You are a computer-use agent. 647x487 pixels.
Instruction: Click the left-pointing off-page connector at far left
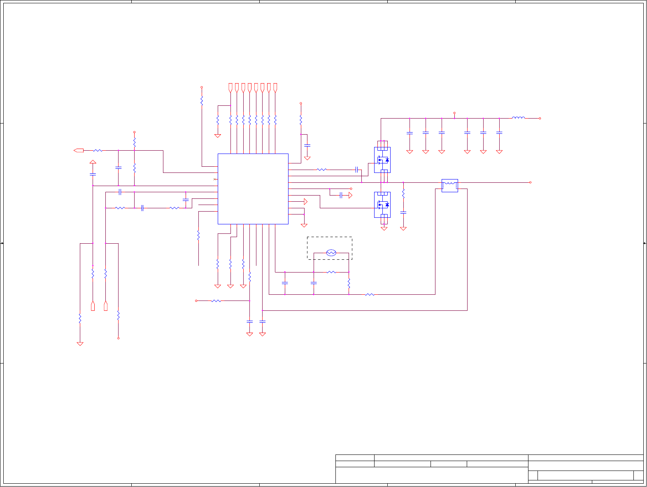pyautogui.click(x=79, y=150)
